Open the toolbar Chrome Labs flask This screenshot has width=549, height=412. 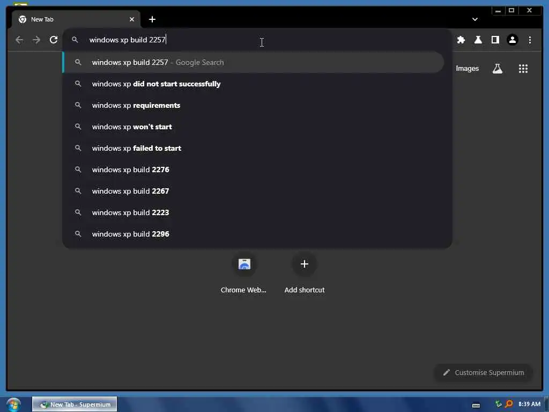click(478, 40)
